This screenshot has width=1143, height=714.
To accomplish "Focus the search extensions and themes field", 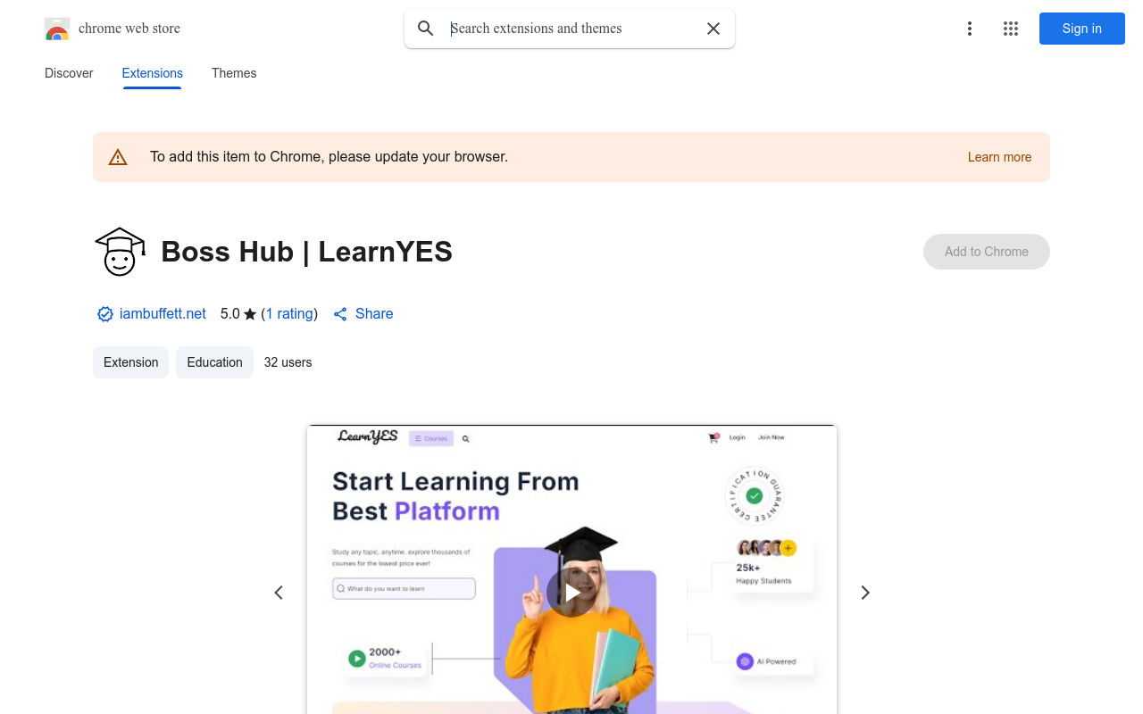I will click(571, 29).
